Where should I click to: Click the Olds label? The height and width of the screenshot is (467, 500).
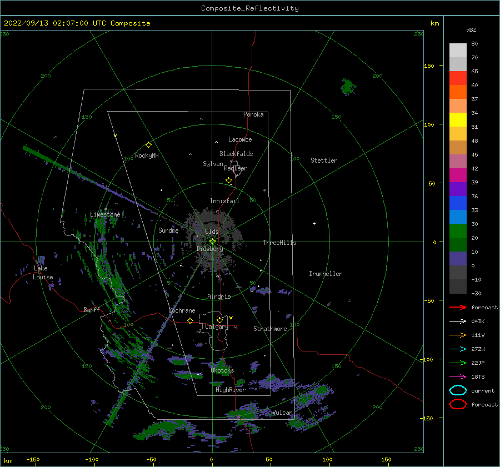212,232
